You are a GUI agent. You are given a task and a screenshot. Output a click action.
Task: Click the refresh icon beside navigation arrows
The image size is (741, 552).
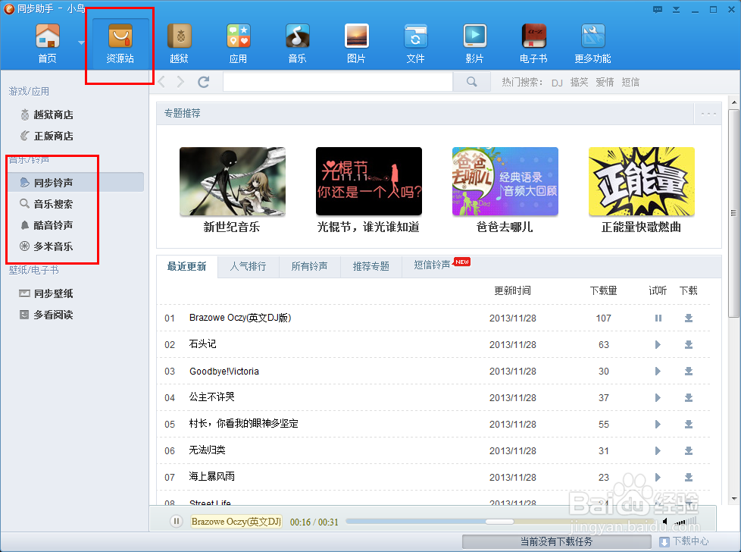point(203,81)
